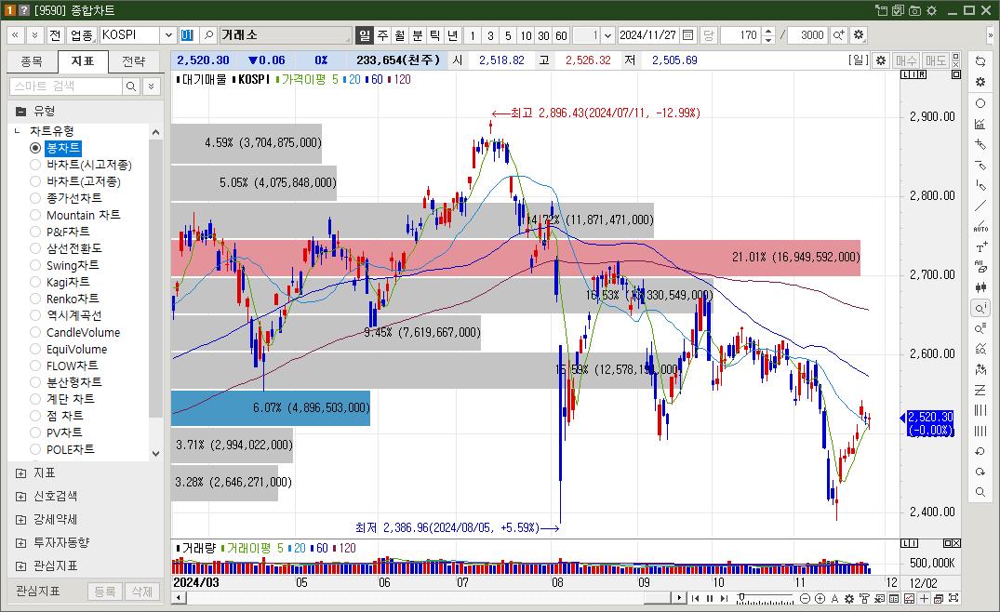Open right toolbar settings gear

(980, 82)
